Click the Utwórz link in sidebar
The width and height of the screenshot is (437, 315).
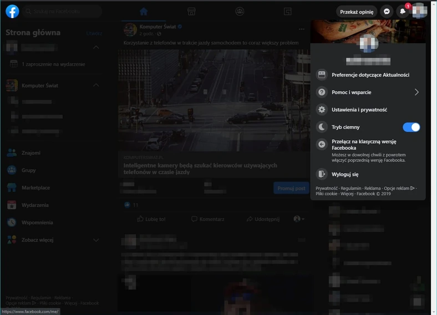tap(94, 33)
